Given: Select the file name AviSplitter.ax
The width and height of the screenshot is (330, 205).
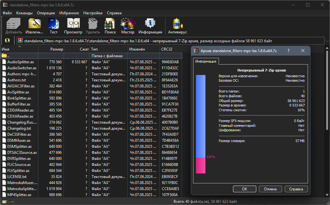Looking at the screenshot, I should coord(18,92).
